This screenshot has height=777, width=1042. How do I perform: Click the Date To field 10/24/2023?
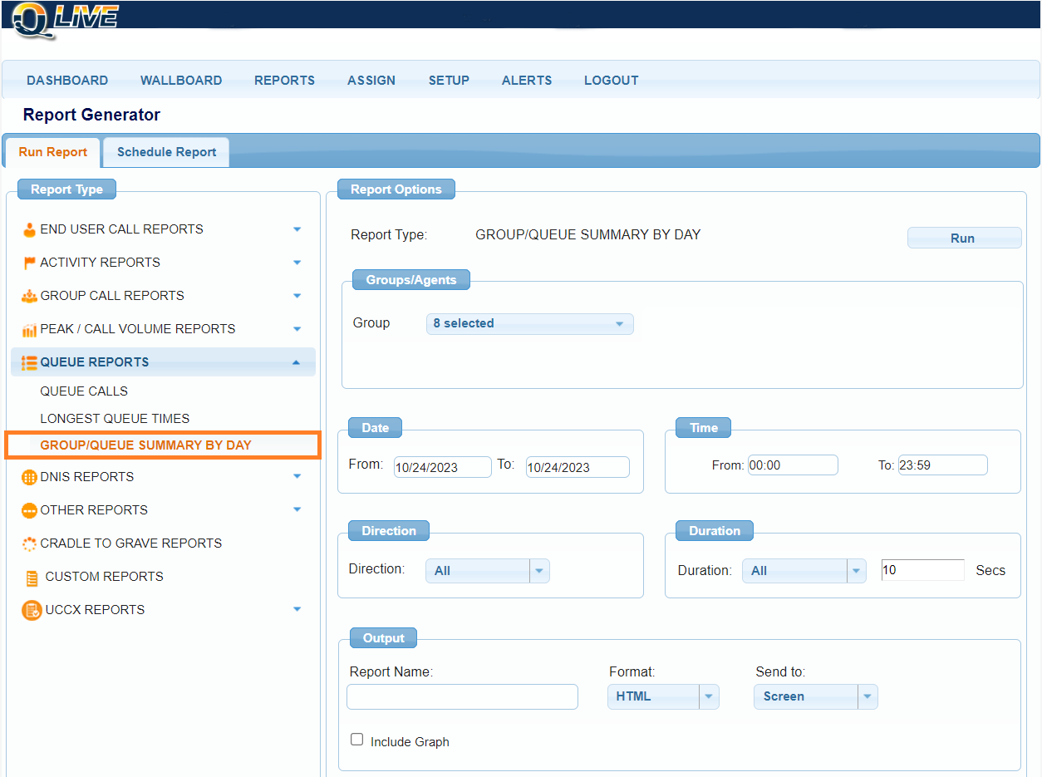(578, 467)
